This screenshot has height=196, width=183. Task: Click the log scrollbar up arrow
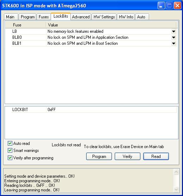[x=176, y=172]
